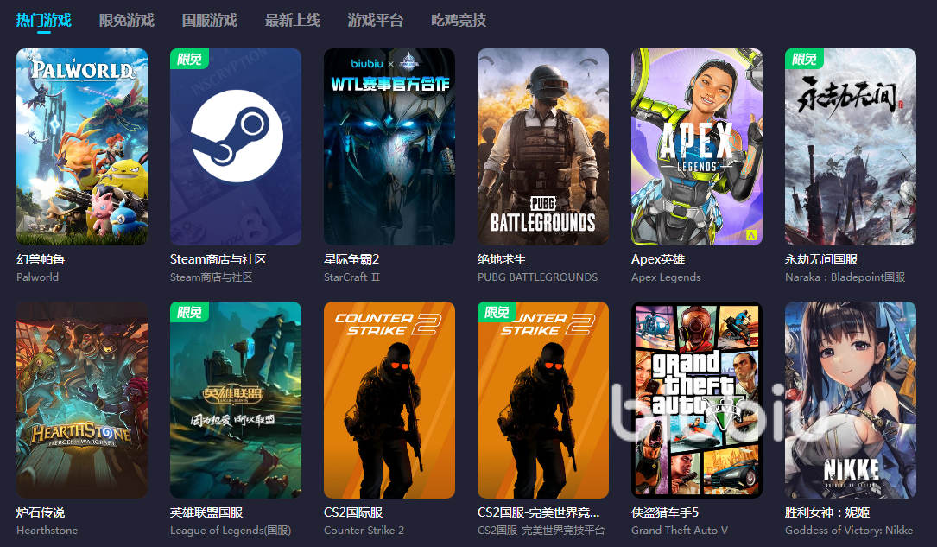937x547 pixels.
Task: Click the Goddess of Victory: Nikke cover
Action: [x=851, y=399]
